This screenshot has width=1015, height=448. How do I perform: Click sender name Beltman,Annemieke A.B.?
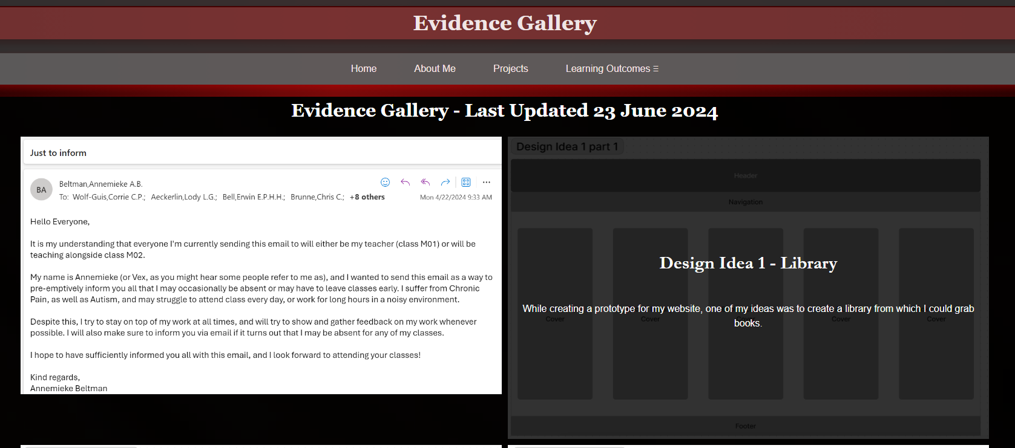(101, 184)
